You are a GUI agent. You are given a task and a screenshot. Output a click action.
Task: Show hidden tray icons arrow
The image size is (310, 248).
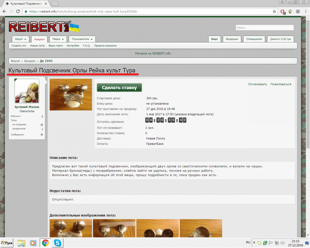254,243
